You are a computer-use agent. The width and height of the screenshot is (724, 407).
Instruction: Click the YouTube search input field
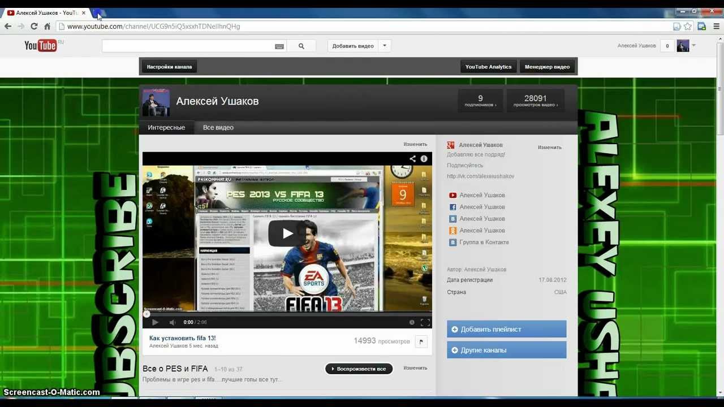coord(188,46)
